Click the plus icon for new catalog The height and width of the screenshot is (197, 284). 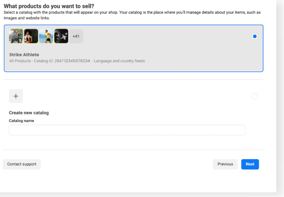tap(16, 96)
